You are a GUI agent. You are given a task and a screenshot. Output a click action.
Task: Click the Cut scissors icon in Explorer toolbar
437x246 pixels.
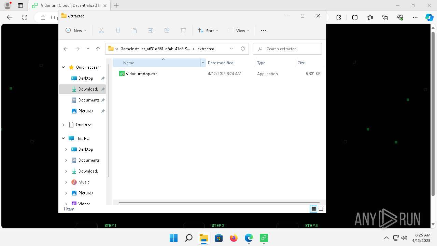pyautogui.click(x=101, y=30)
